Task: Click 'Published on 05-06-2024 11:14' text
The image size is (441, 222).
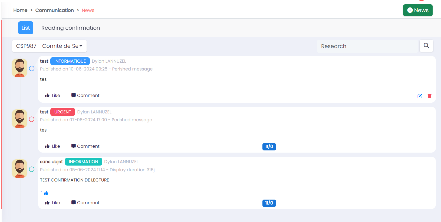Action: coord(73,170)
